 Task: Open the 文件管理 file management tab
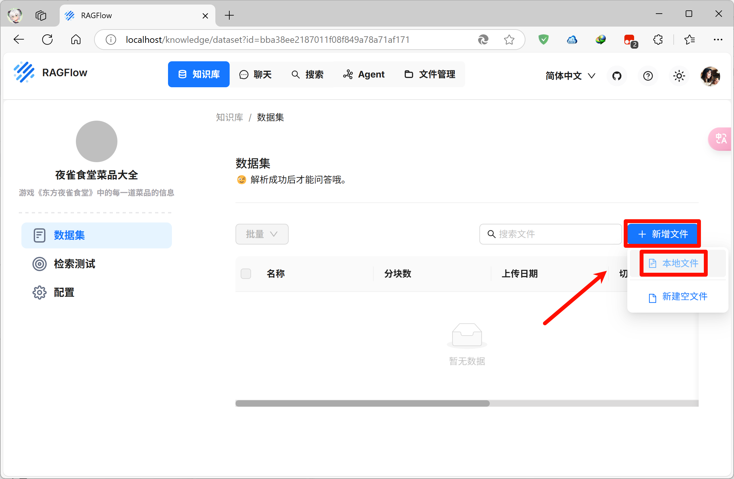pyautogui.click(x=430, y=74)
